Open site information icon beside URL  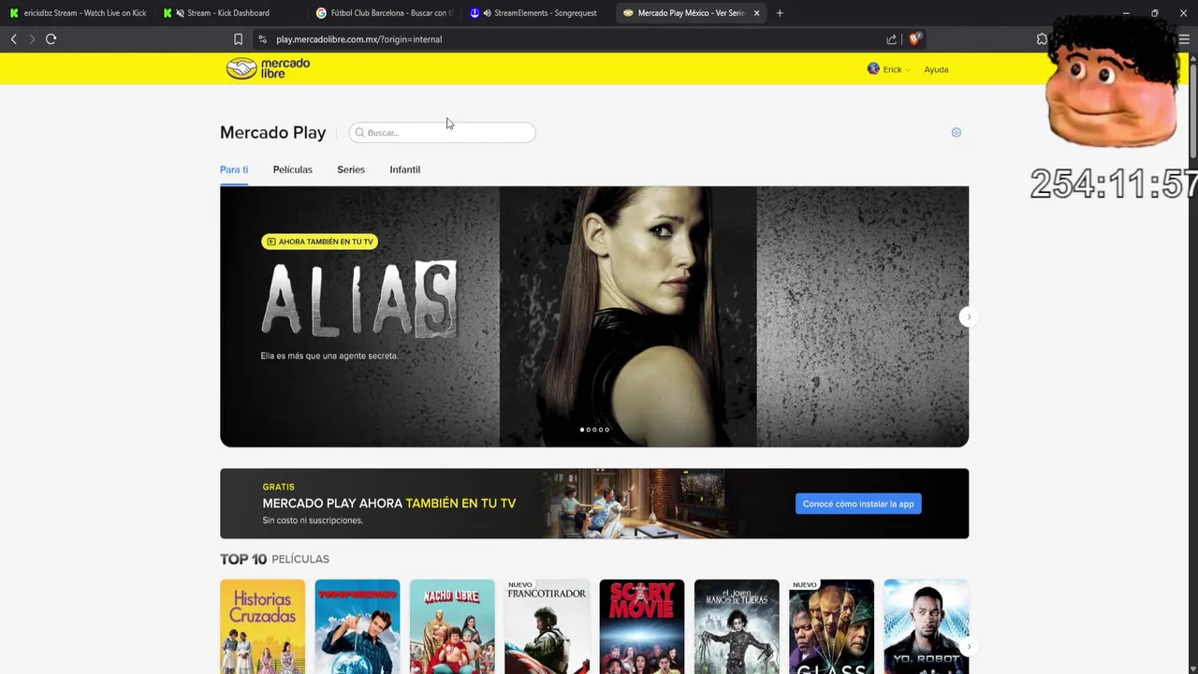coord(262,39)
